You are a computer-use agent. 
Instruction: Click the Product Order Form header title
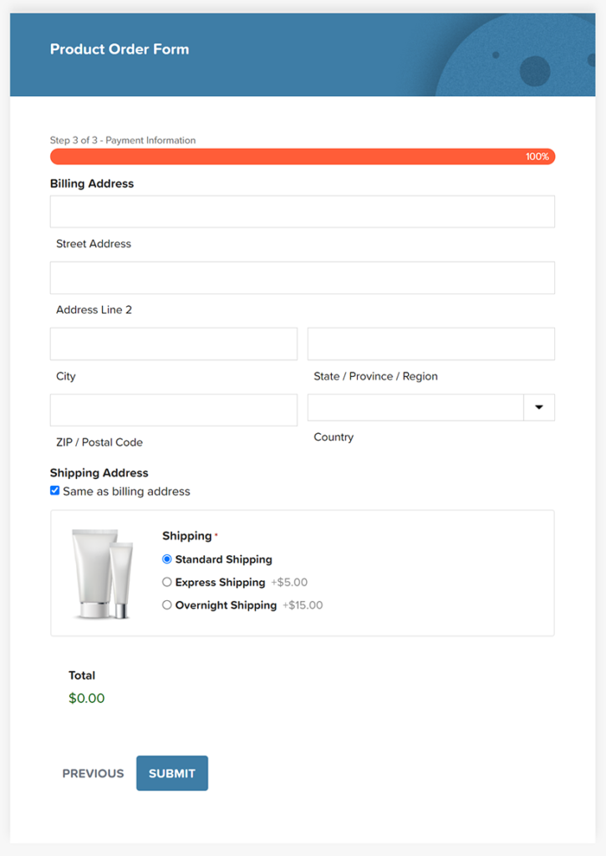[120, 49]
